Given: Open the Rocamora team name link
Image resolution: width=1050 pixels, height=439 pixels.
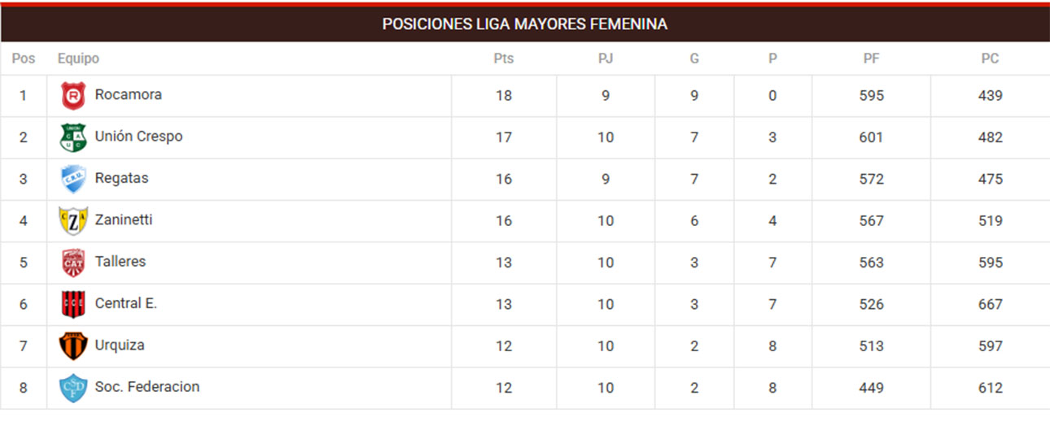Looking at the screenshot, I should 129,94.
